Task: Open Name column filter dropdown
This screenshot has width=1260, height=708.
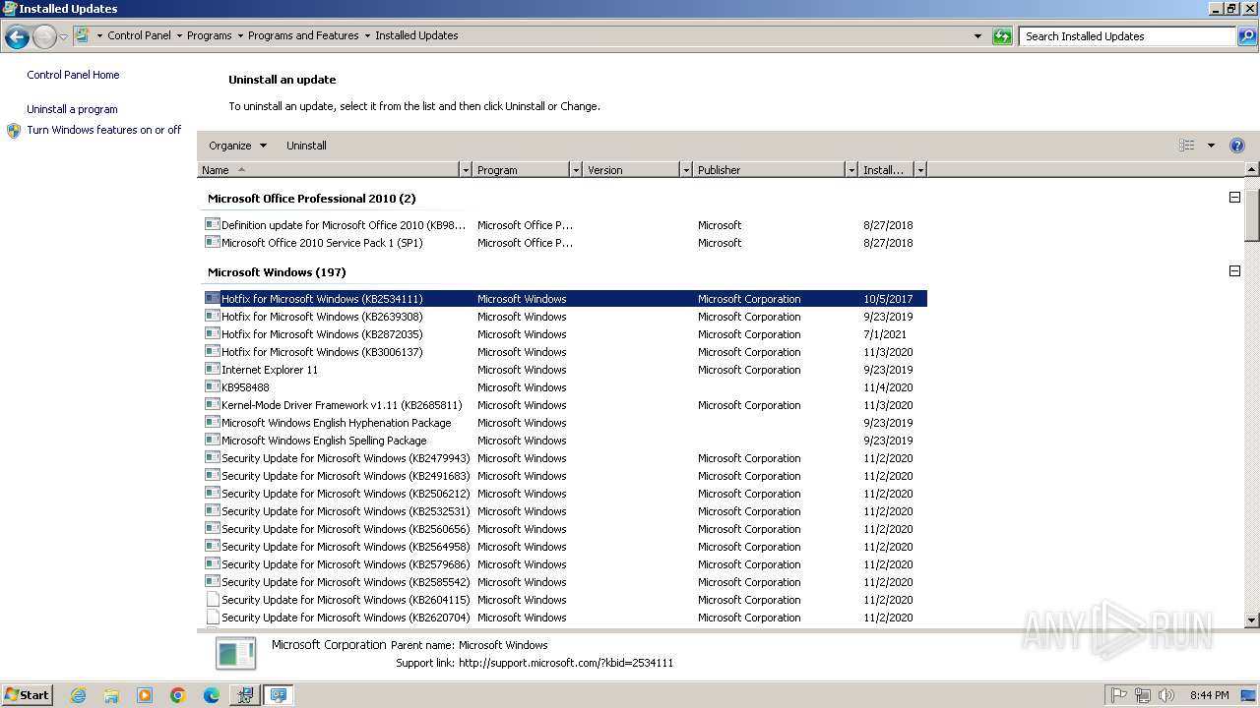Action: (466, 170)
